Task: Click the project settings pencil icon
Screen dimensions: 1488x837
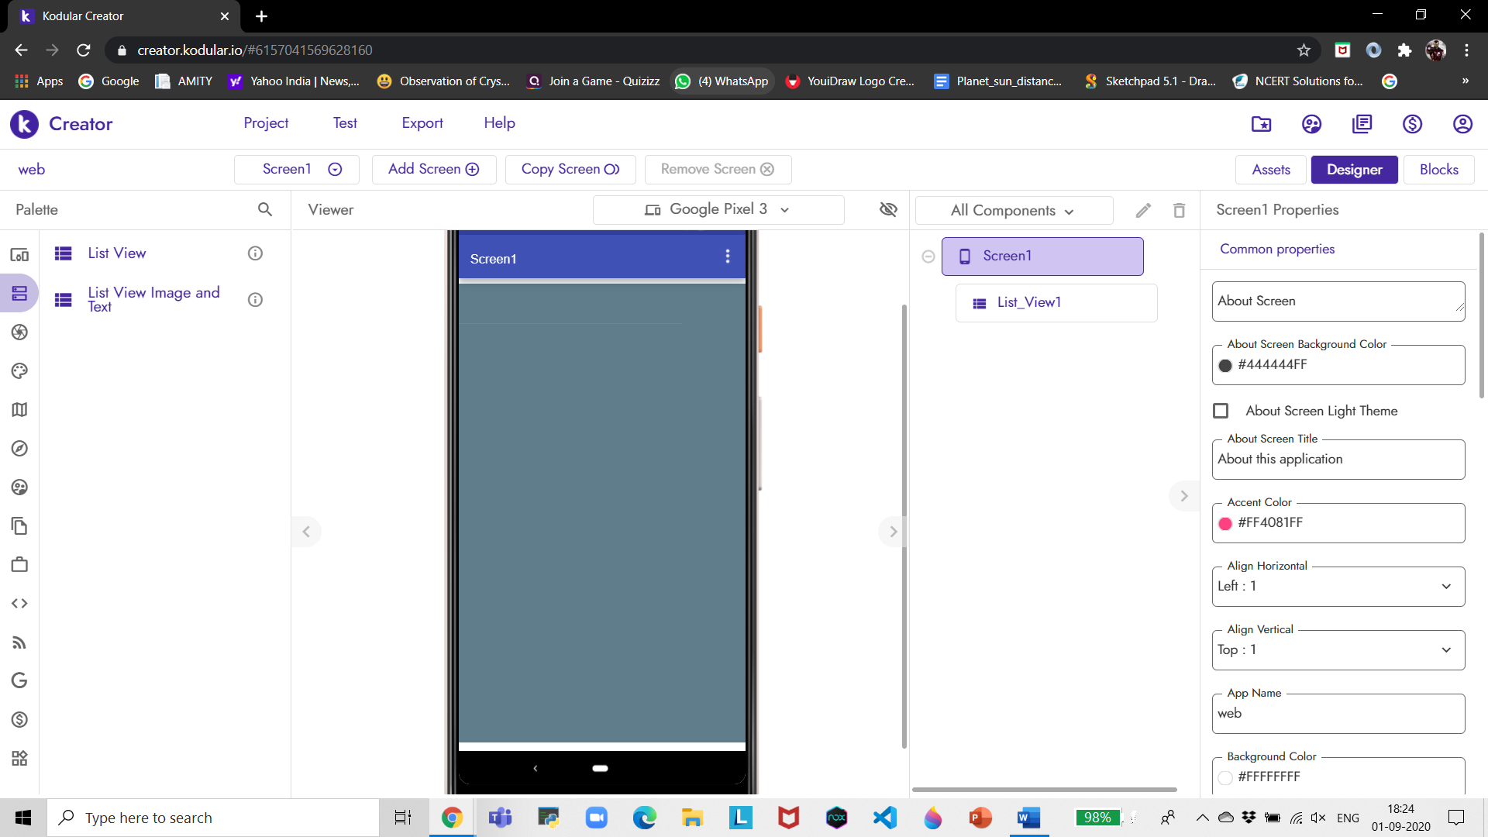Action: (x=1143, y=210)
